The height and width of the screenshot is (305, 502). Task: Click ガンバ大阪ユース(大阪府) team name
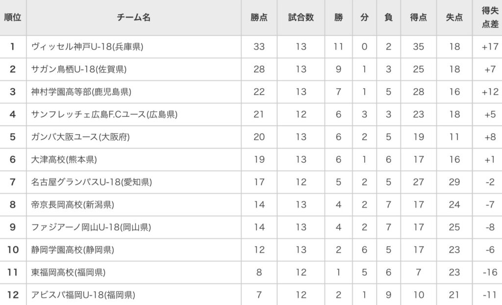(80, 137)
